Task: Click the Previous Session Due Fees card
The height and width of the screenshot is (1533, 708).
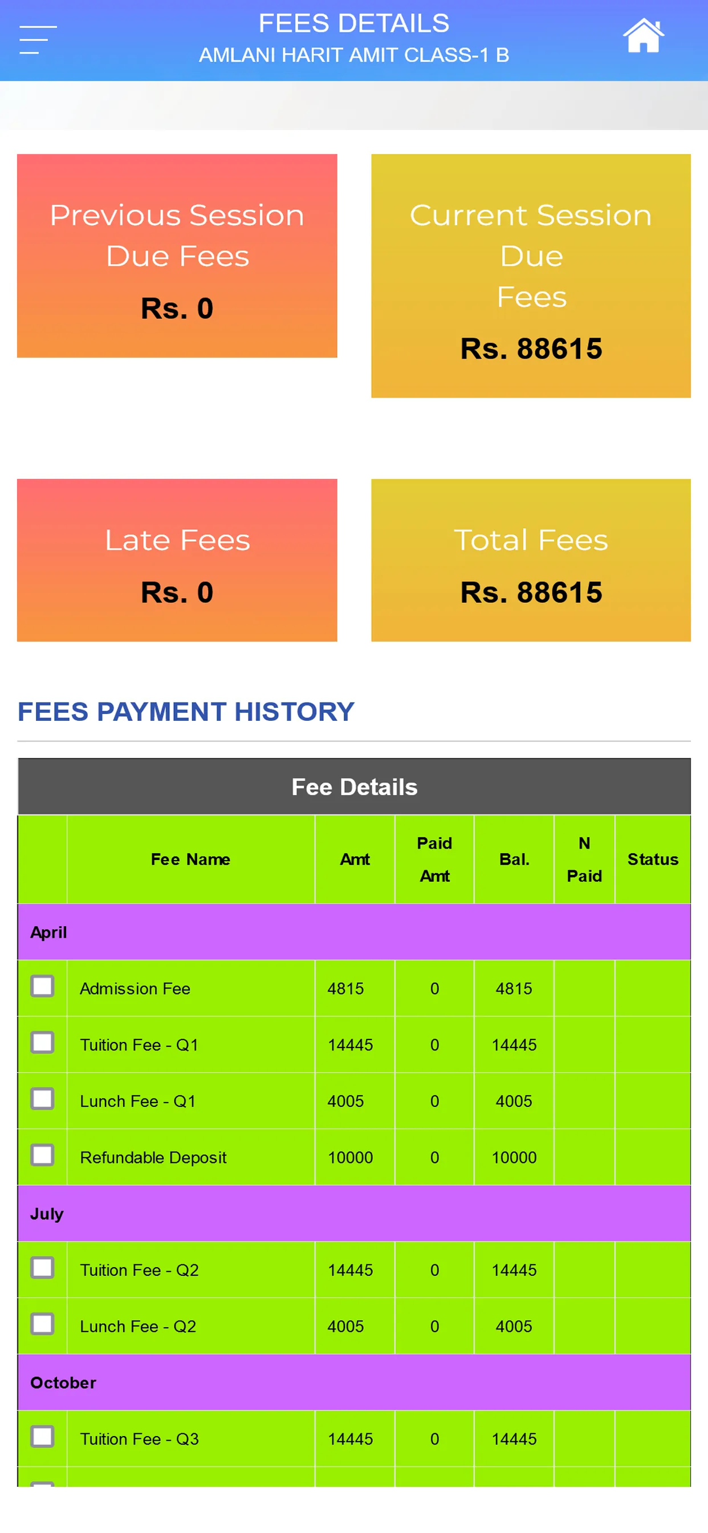Action: (x=177, y=255)
